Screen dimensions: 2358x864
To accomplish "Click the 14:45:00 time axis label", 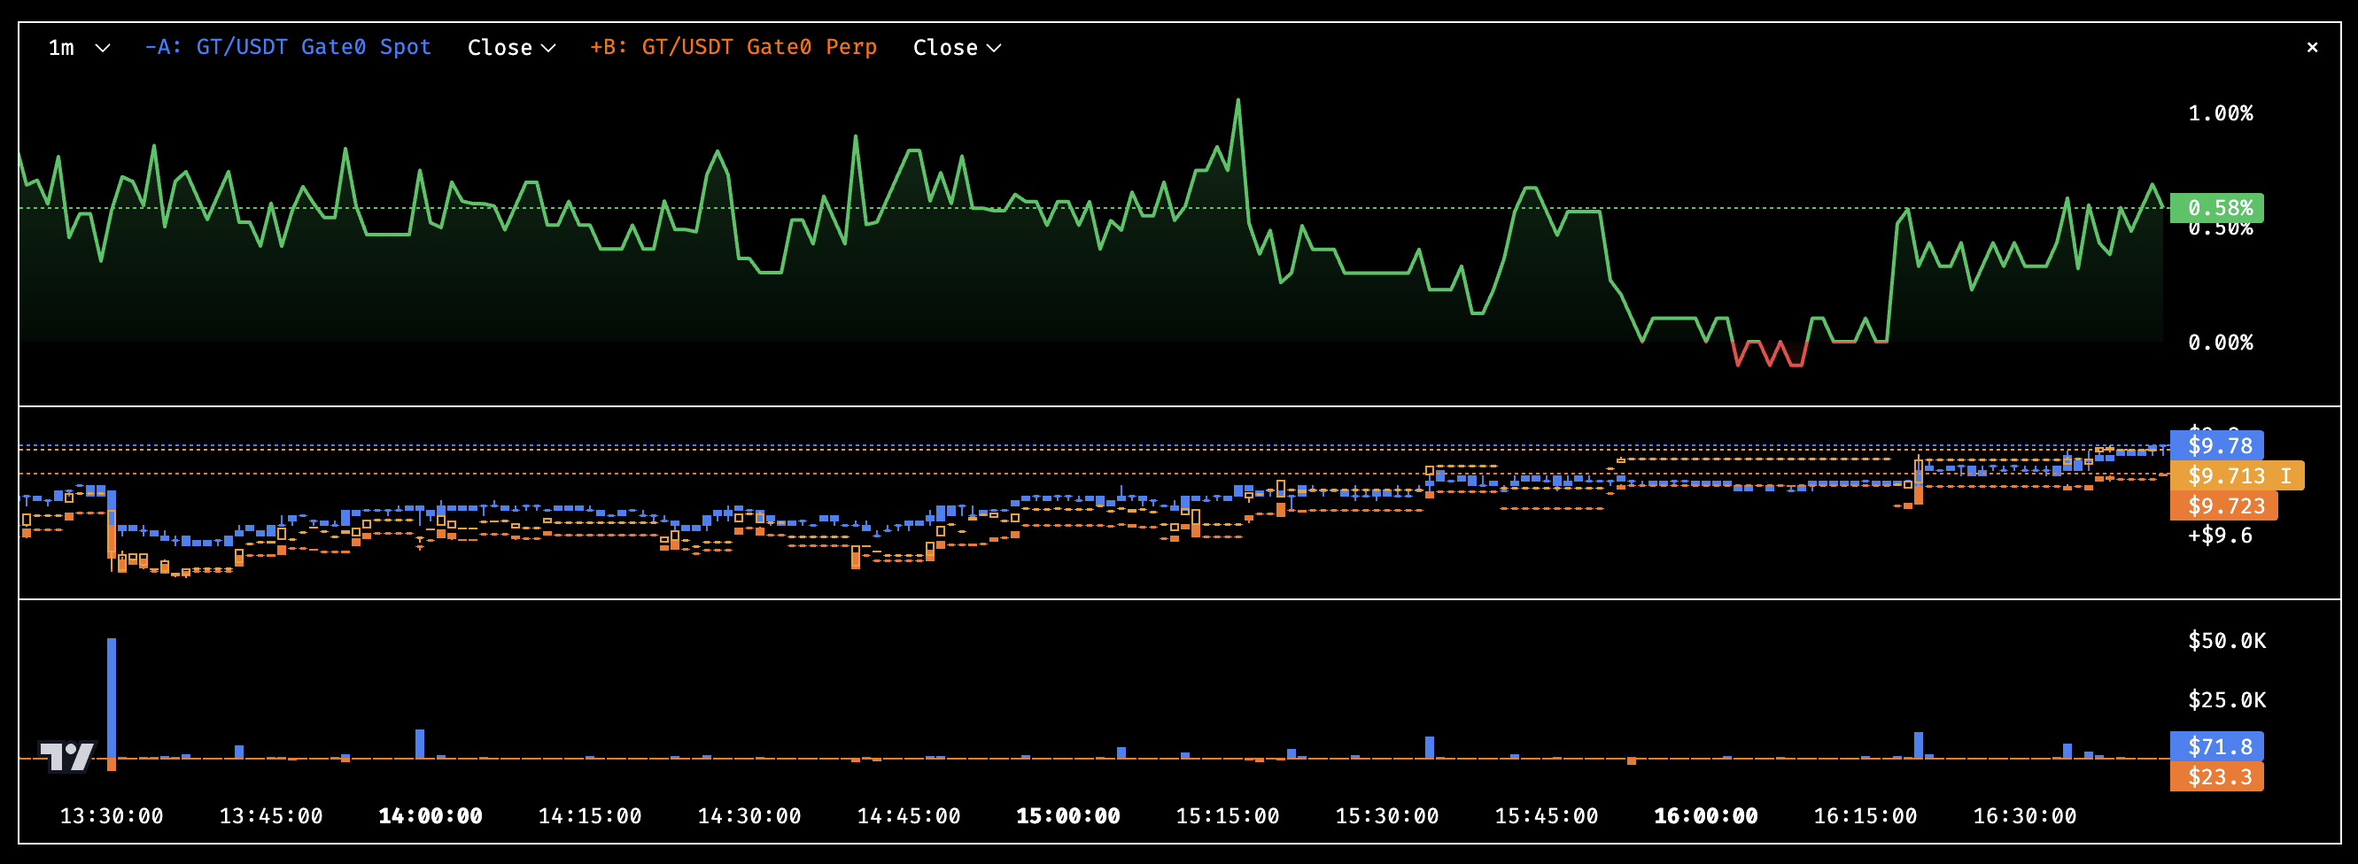I will pos(908,816).
